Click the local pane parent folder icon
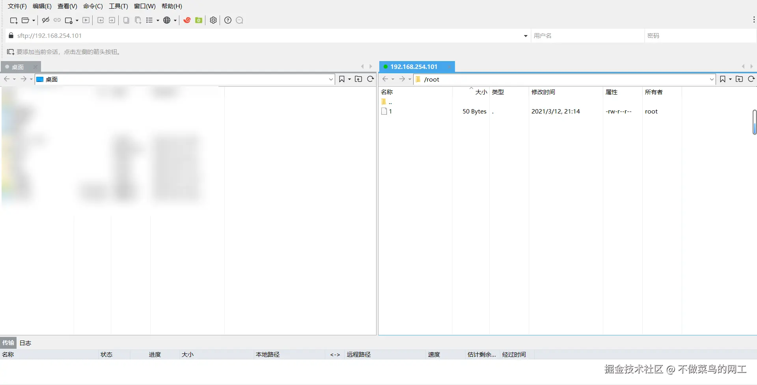This screenshot has width=757, height=385. tap(358, 79)
